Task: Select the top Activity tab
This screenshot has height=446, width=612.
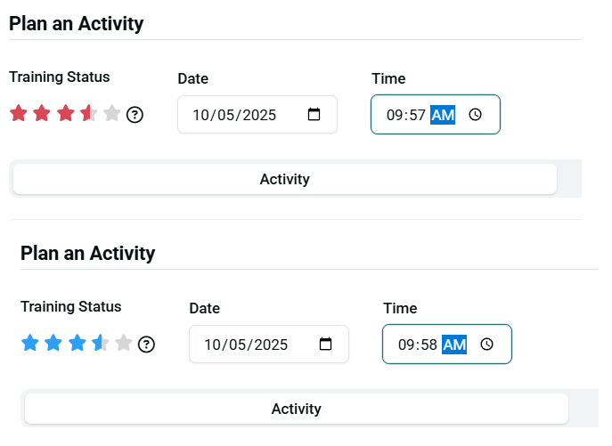Action: click(x=284, y=179)
